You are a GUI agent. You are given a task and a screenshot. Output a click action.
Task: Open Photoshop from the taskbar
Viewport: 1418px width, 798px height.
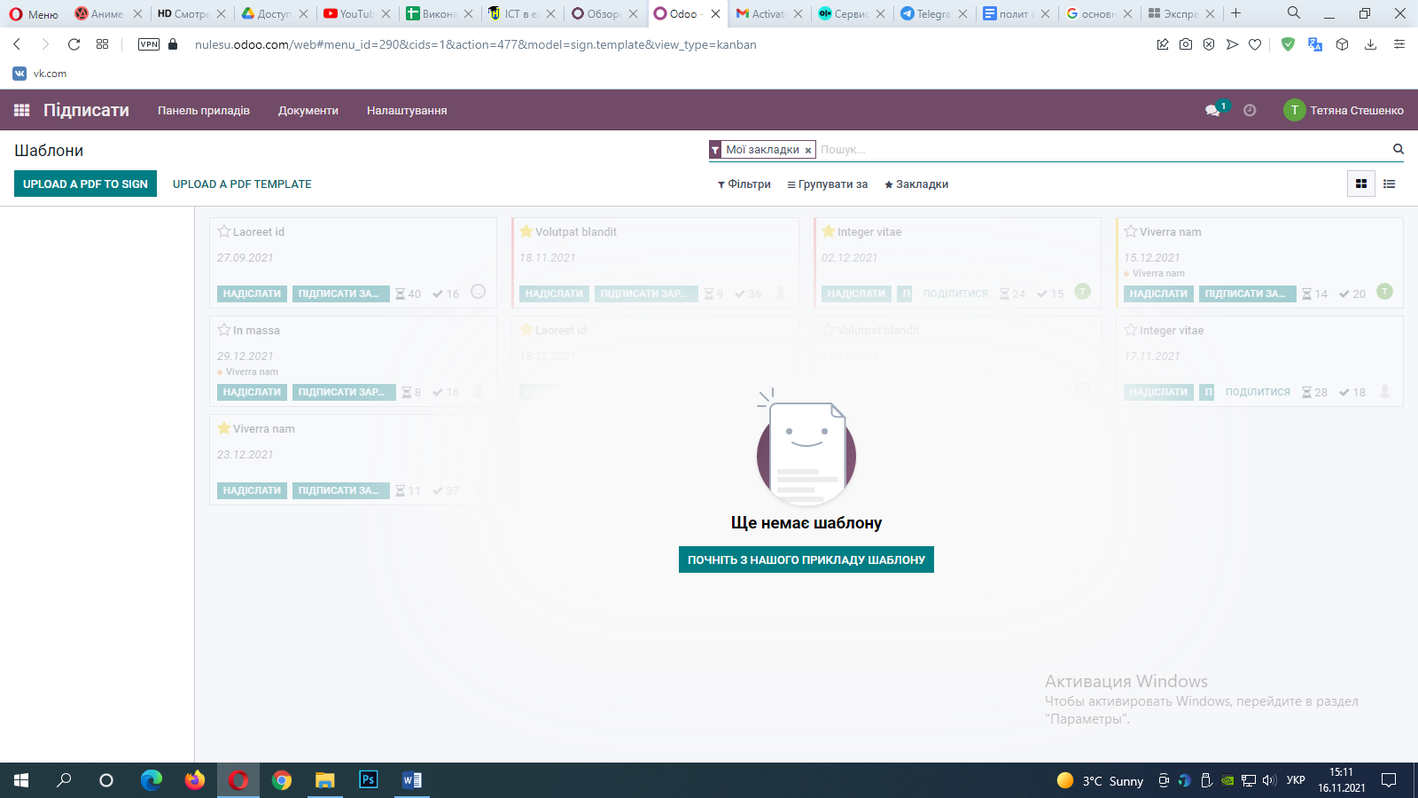tap(368, 780)
